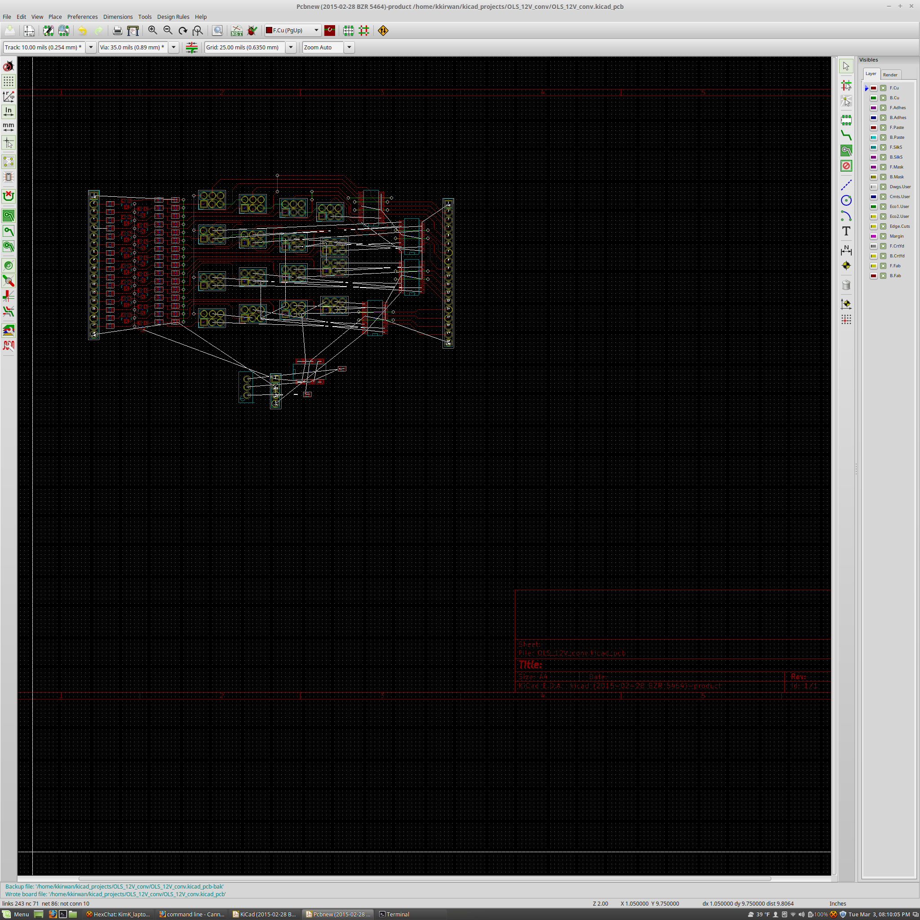The width and height of the screenshot is (920, 920).
Task: Open the Place menu
Action: (55, 17)
